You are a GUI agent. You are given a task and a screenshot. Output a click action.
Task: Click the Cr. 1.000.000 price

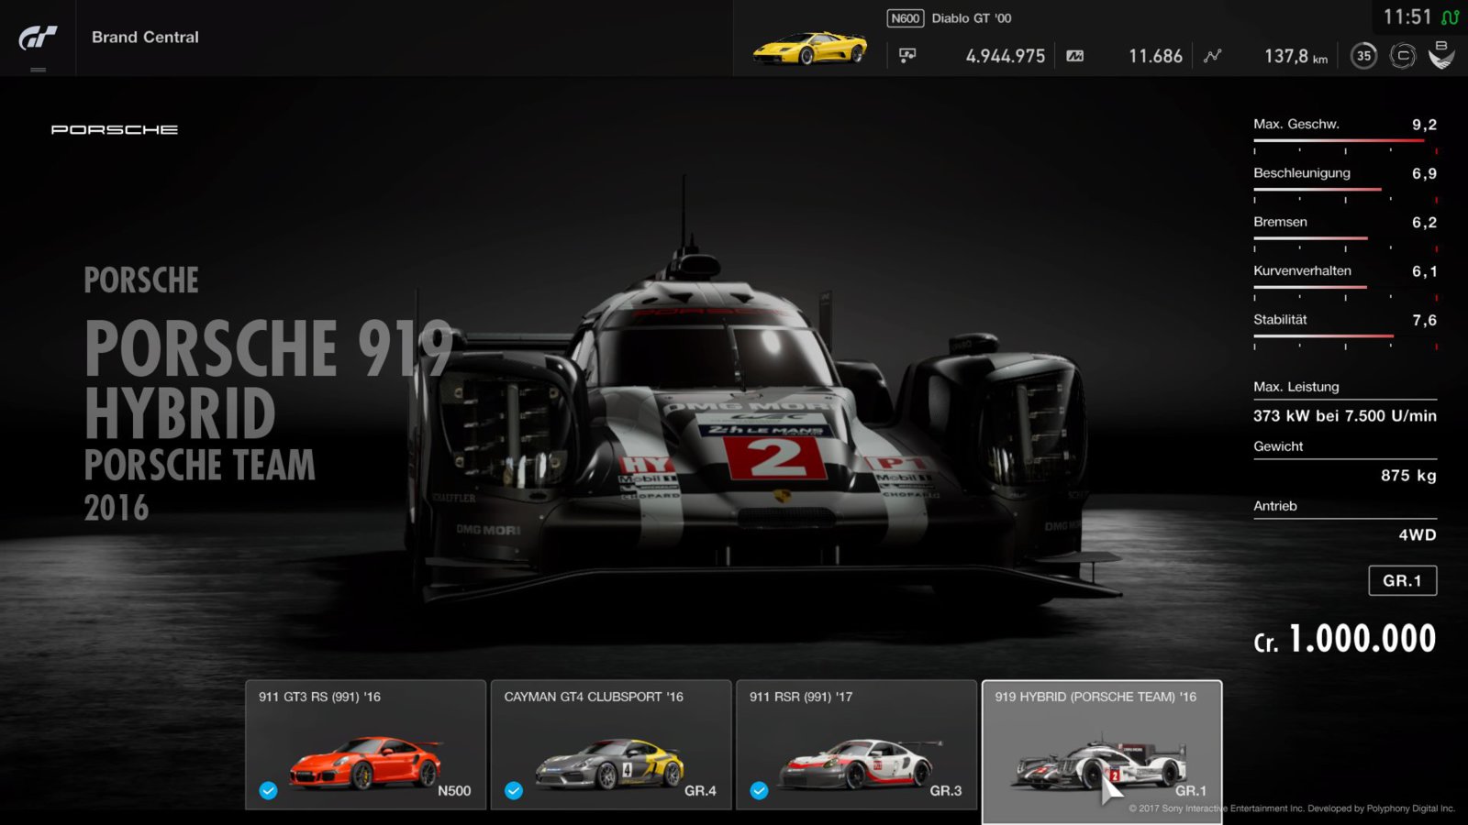(1345, 639)
